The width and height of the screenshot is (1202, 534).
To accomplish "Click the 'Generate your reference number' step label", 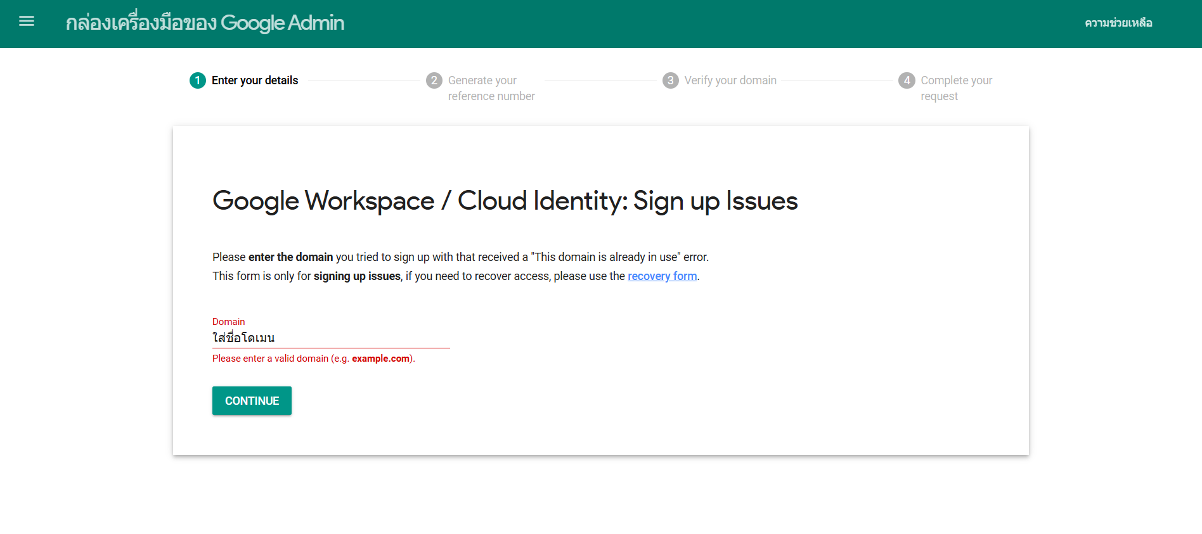I will 491,88.
